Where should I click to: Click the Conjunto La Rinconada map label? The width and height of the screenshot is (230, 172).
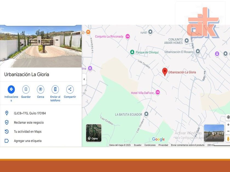pos(109,36)
